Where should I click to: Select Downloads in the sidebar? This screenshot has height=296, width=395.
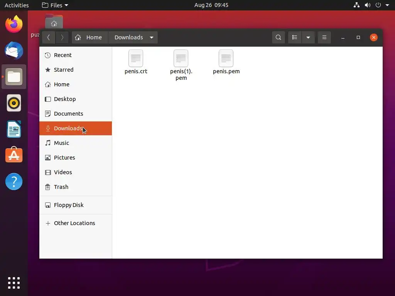click(x=76, y=128)
